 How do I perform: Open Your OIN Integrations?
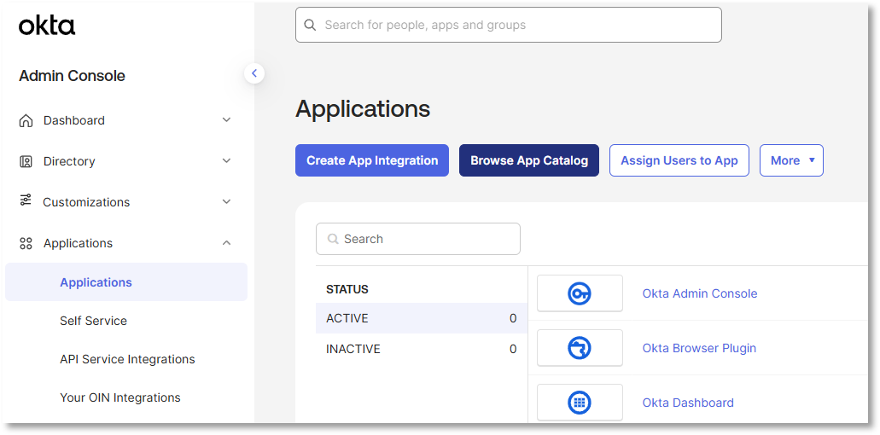(120, 397)
